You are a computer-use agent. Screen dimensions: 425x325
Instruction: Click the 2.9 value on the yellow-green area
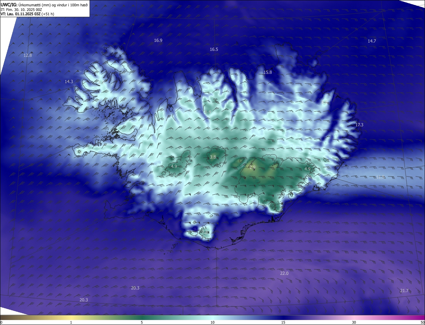252,167
